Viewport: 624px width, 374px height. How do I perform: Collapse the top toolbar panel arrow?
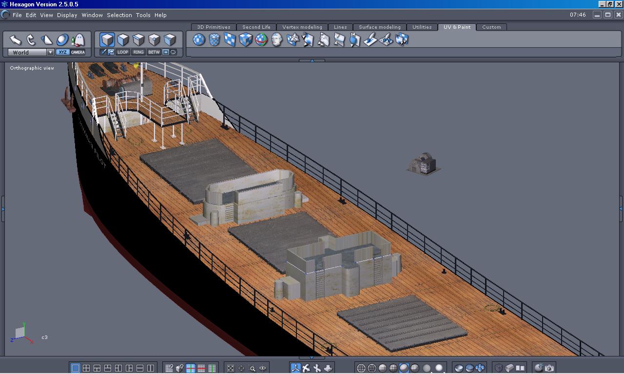click(312, 60)
